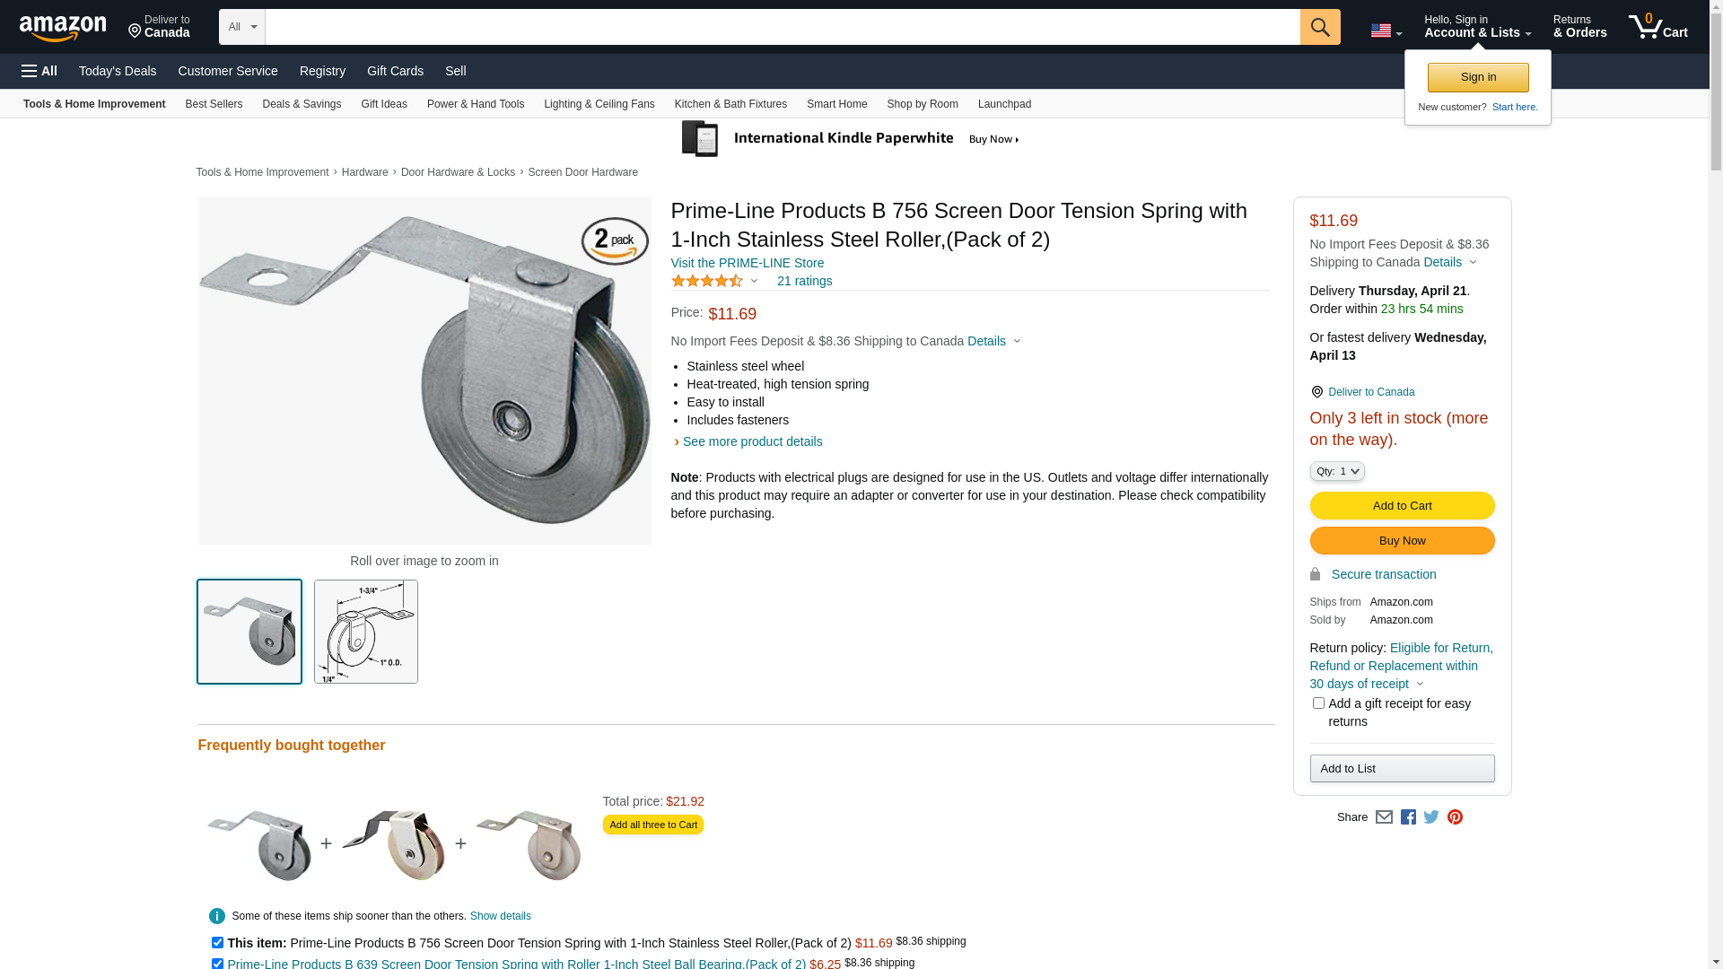Viewport: 1723px width, 969px height.
Task: Open the shopping cart icon
Action: coord(1657,27)
